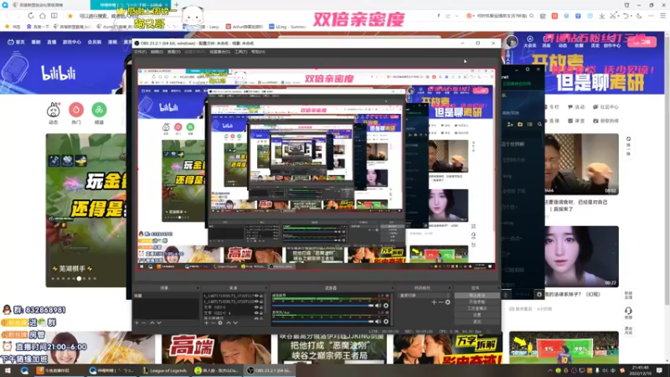Screen dimensions: 670x377
Task: Open OBS 场景集合(S) menu
Action: coord(220,52)
